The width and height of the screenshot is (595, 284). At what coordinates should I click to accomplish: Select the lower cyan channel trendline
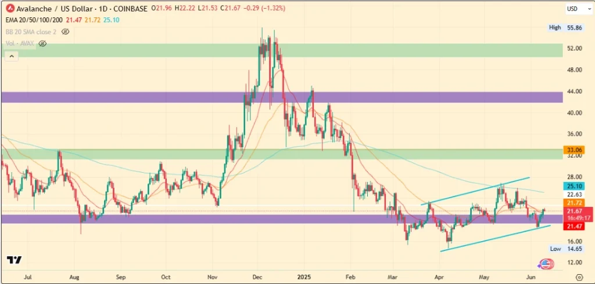point(495,238)
